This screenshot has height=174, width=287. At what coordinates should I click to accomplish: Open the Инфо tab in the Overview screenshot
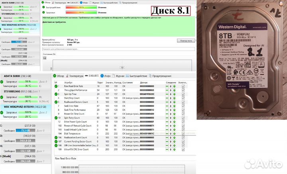click(84, 3)
